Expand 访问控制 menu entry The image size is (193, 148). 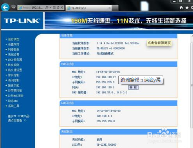pos(14,80)
